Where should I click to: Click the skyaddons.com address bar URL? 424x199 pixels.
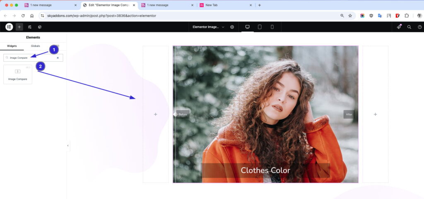[102, 16]
